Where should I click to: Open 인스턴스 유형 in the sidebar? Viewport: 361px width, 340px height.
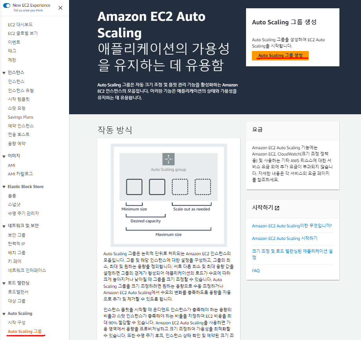[21, 91]
